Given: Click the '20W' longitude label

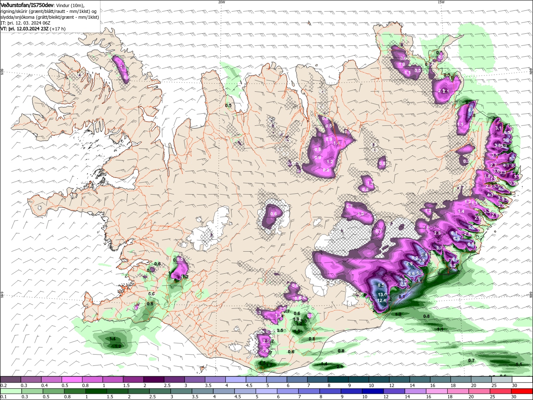Looking at the screenshot, I should 222,2.
